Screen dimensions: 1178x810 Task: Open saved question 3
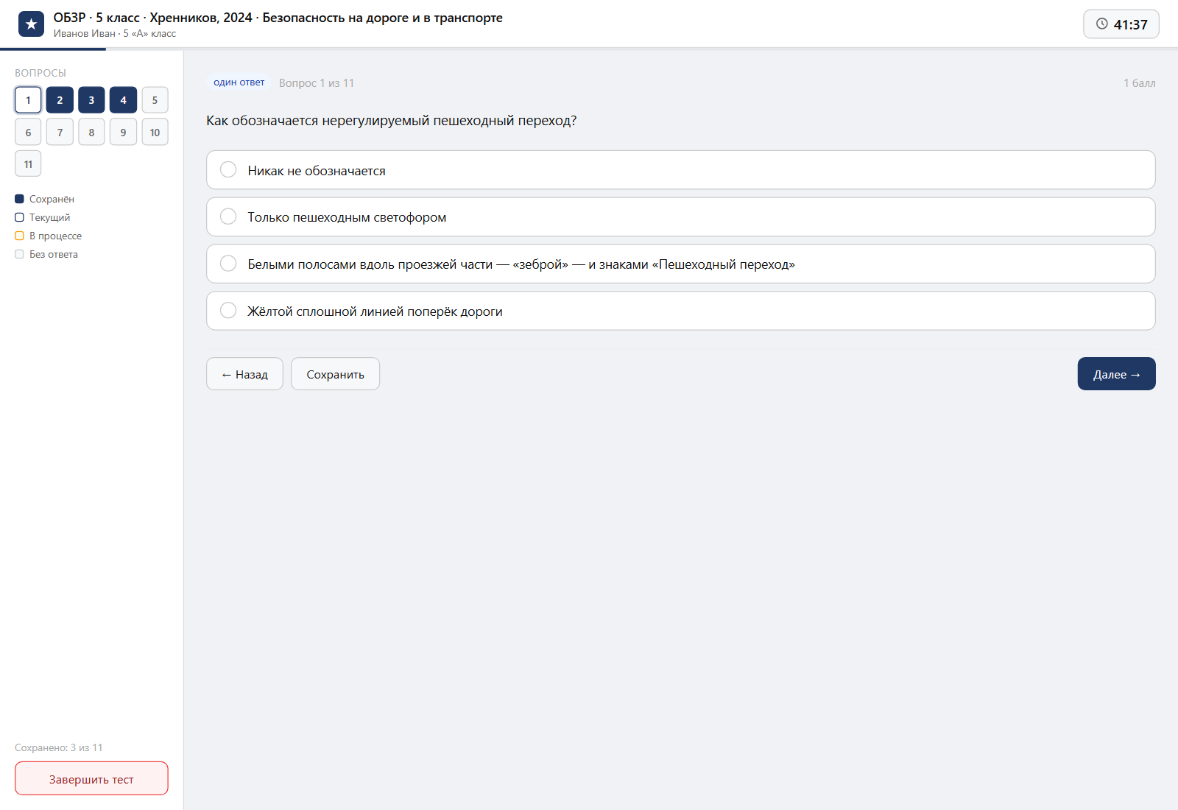91,100
